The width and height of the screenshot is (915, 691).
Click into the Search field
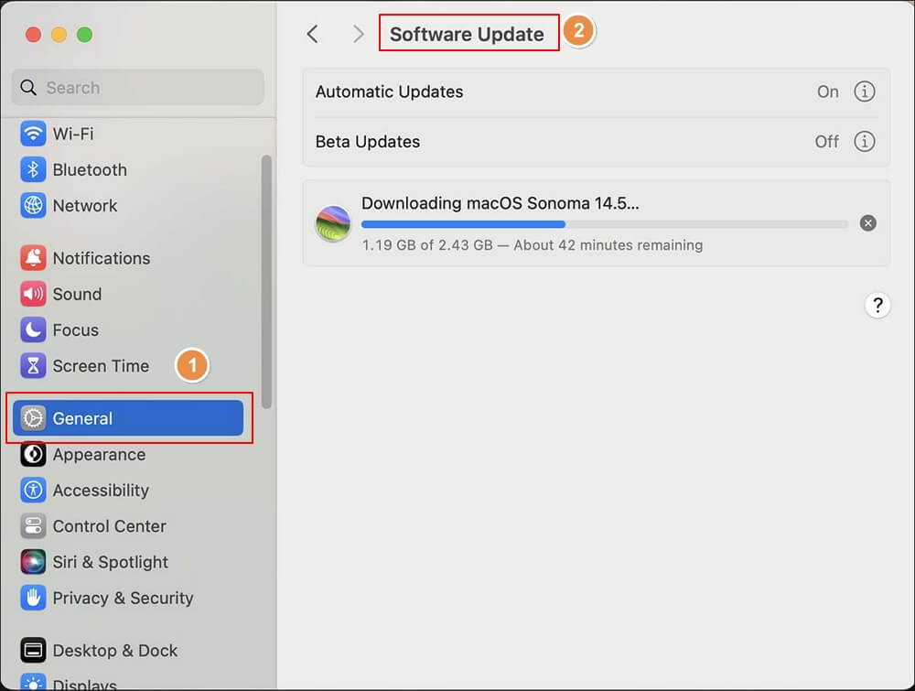click(138, 88)
